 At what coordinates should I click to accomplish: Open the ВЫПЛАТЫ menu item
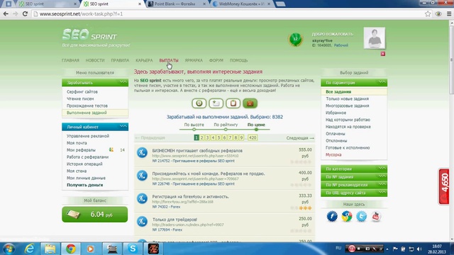pyautogui.click(x=169, y=60)
